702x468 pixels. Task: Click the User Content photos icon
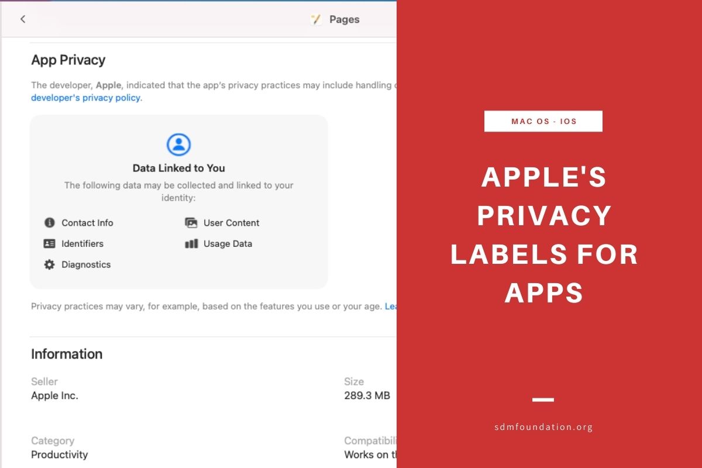tap(191, 223)
